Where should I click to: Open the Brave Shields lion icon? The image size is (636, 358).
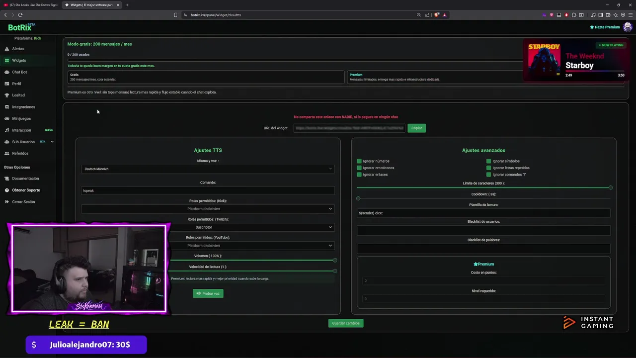437,15
